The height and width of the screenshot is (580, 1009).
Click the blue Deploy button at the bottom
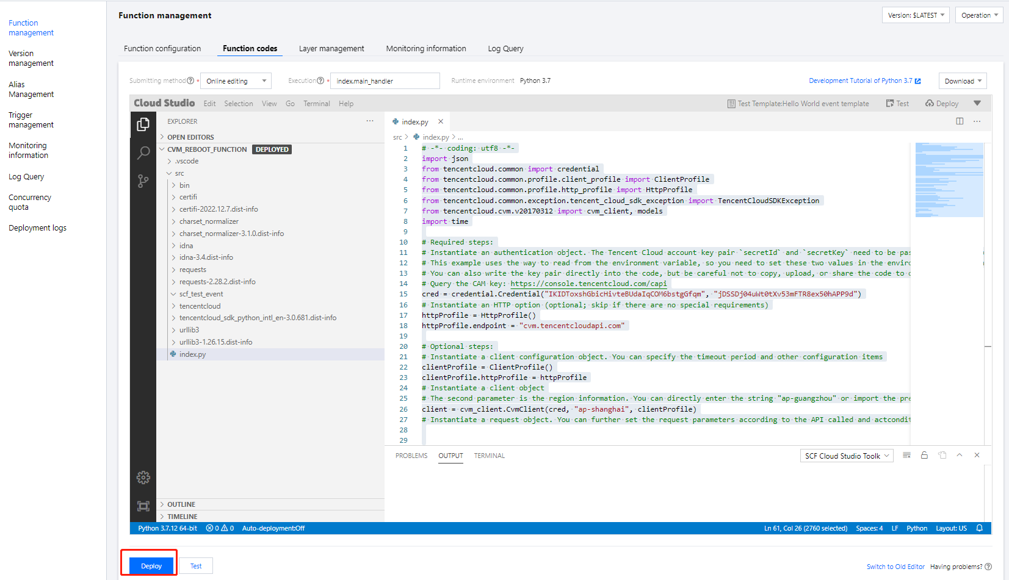click(151, 566)
